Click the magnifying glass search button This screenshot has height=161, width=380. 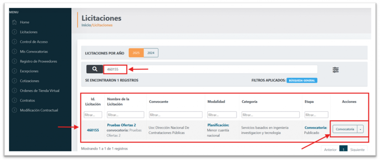point(95,69)
